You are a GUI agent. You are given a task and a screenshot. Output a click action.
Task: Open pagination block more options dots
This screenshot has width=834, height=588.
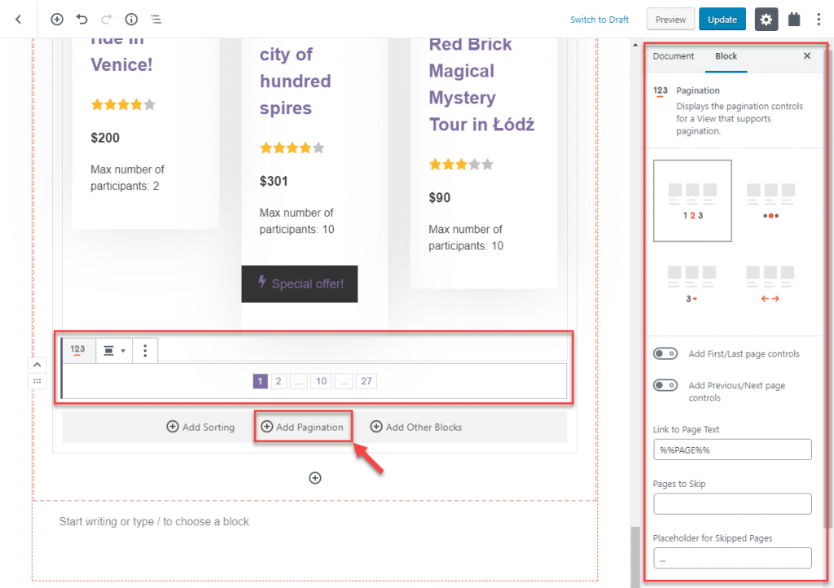coord(145,350)
